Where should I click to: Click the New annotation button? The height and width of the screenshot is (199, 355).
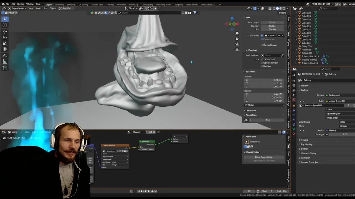pos(268,120)
